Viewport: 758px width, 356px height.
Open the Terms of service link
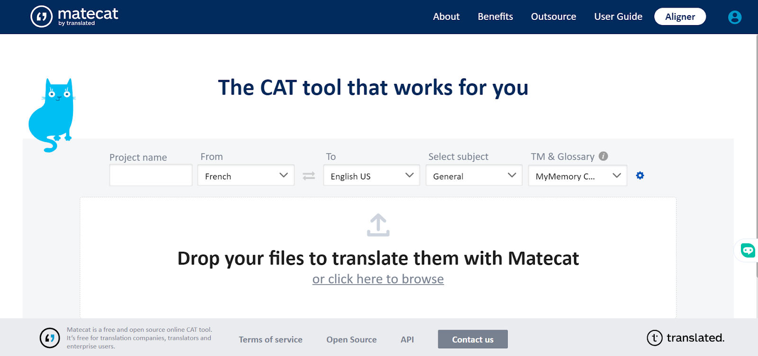271,339
